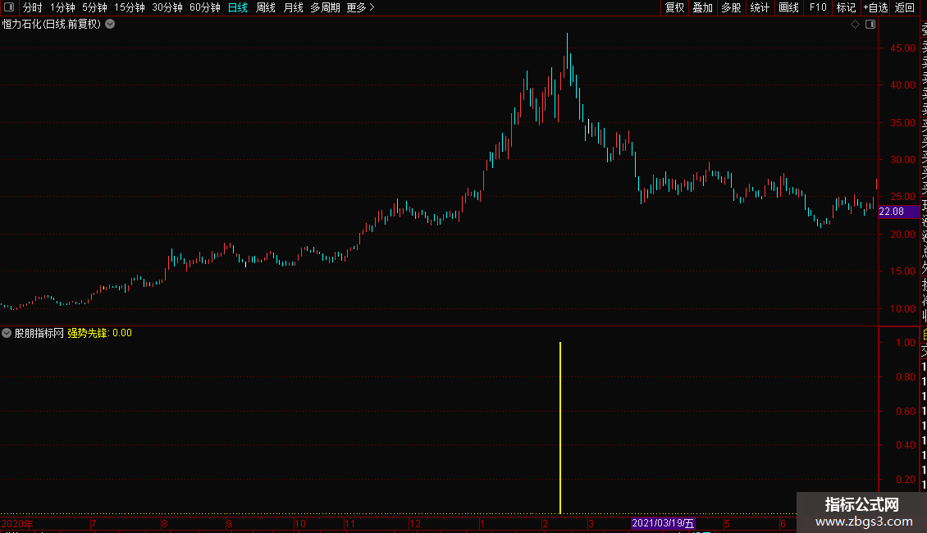This screenshot has width=927, height=533.
Task: Click the 叠加 overlay button
Action: [x=703, y=7]
